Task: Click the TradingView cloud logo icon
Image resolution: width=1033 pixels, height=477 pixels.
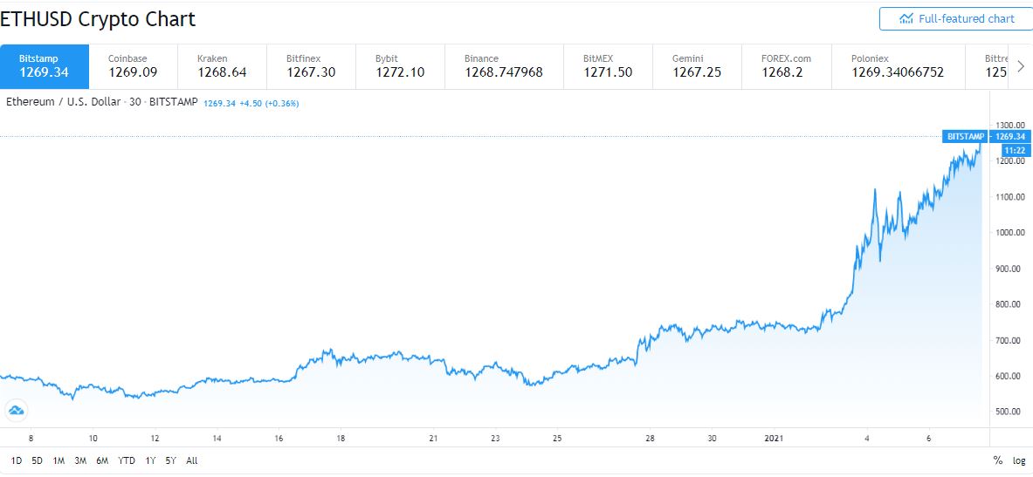Action: point(16,411)
